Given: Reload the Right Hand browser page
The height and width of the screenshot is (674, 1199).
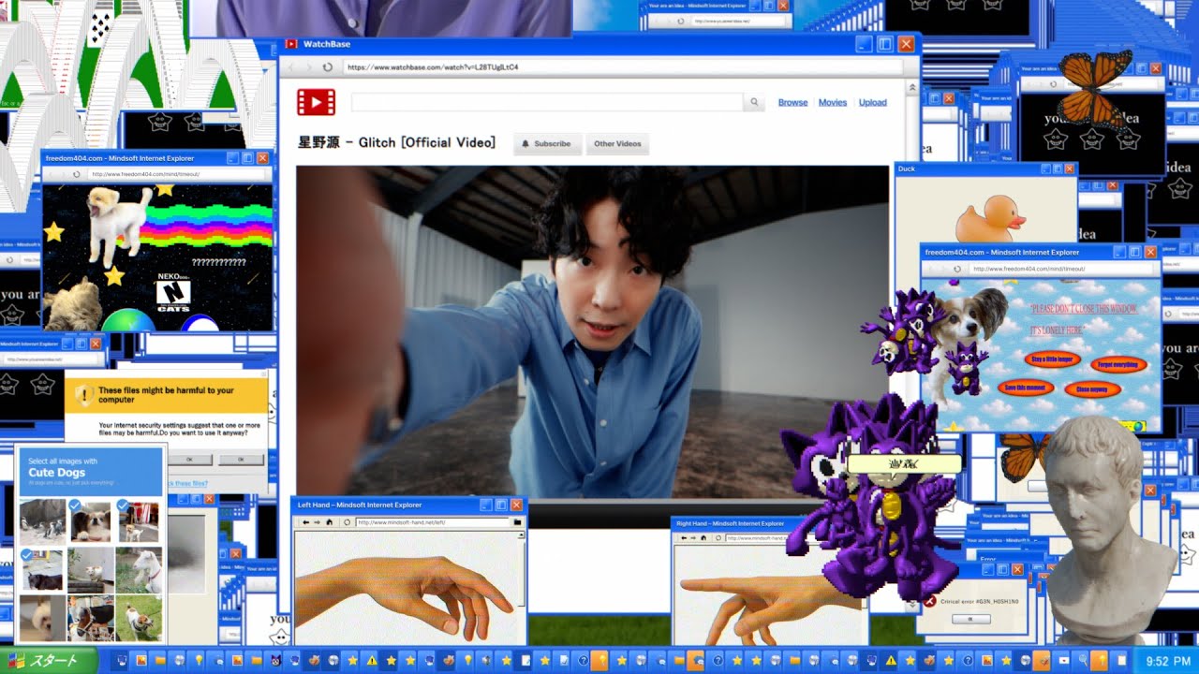Looking at the screenshot, I should click(x=718, y=538).
